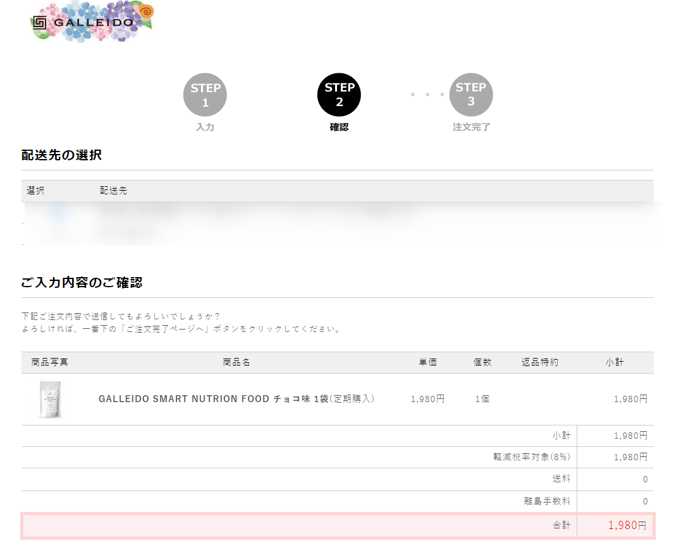This screenshot has width=674, height=553.
Task: Open the product photo thumbnail
Action: pyautogui.click(x=51, y=400)
